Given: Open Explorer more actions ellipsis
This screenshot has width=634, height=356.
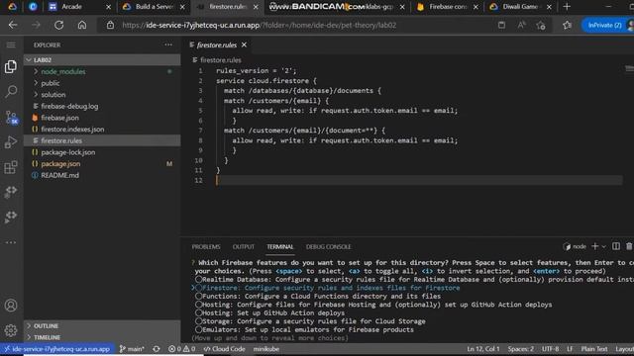Looking at the screenshot, I should 168,44.
